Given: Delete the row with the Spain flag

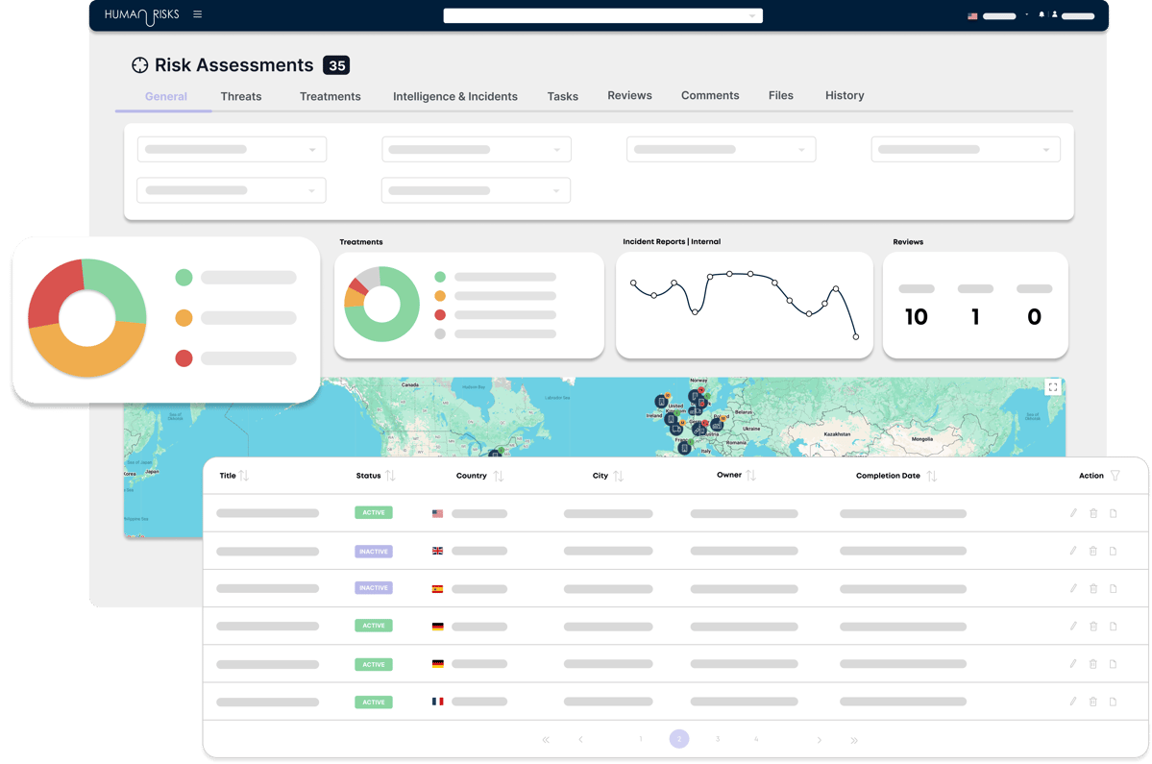Looking at the screenshot, I should click(1093, 588).
